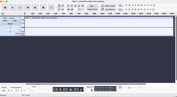Open the track Effects button
The height and width of the screenshot is (97, 177).
pos(10,24)
